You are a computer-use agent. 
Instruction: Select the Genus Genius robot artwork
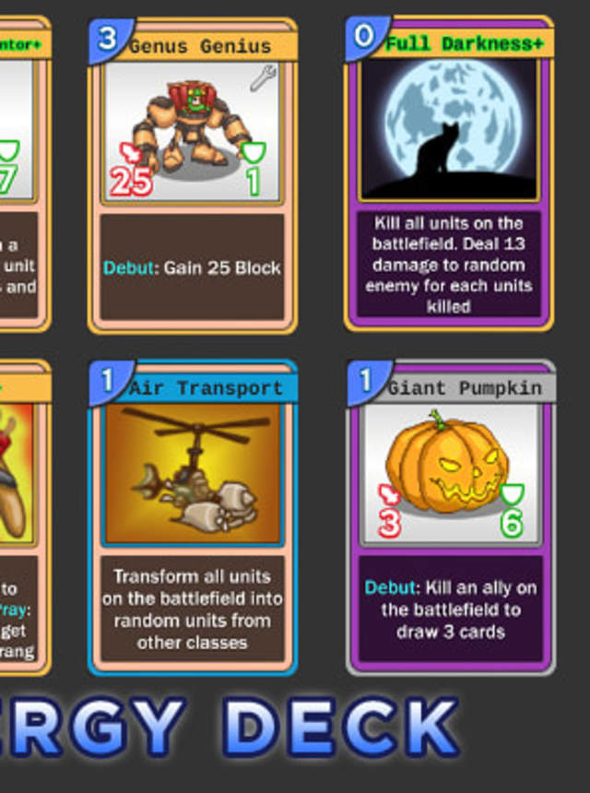[192, 132]
